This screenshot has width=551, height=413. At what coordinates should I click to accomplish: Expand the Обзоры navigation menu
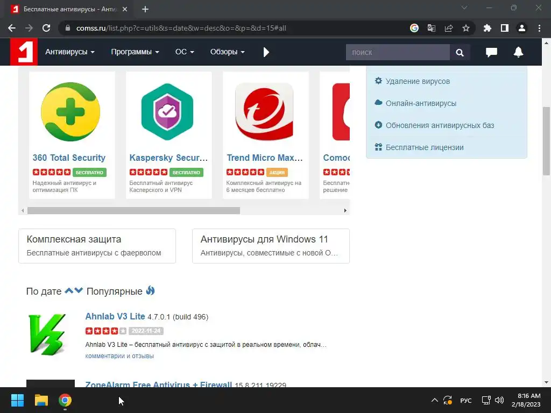(228, 52)
